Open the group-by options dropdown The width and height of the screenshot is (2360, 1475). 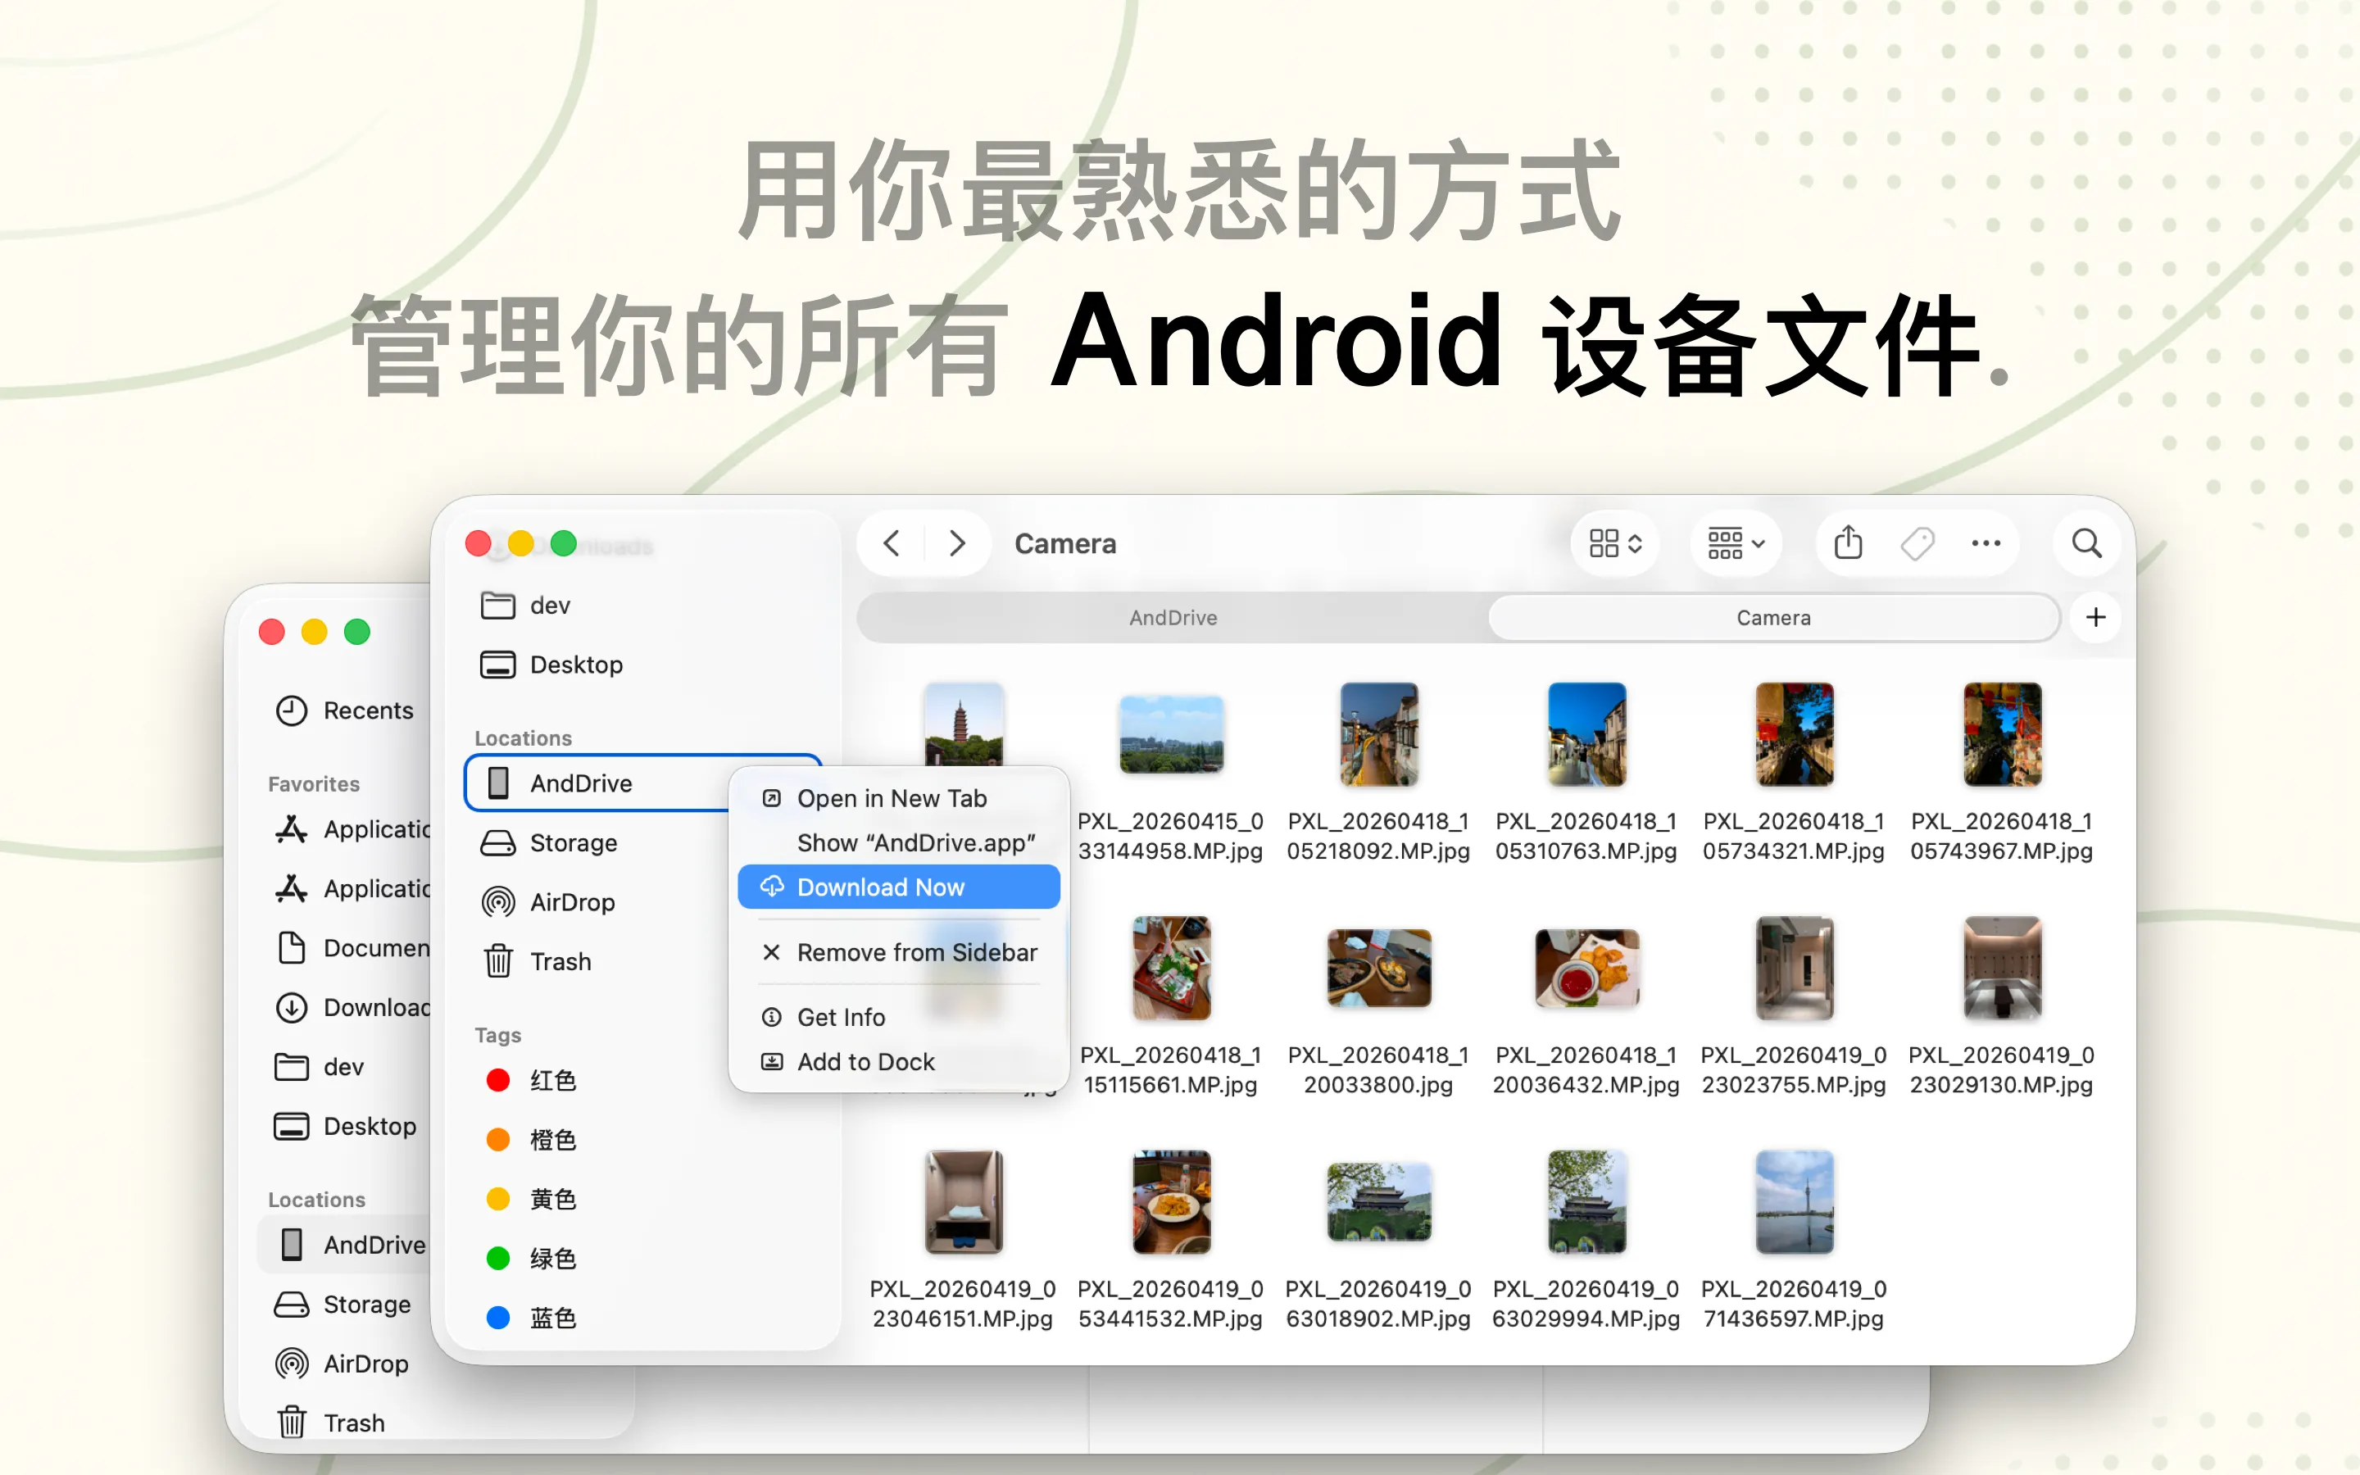pyautogui.click(x=1735, y=543)
